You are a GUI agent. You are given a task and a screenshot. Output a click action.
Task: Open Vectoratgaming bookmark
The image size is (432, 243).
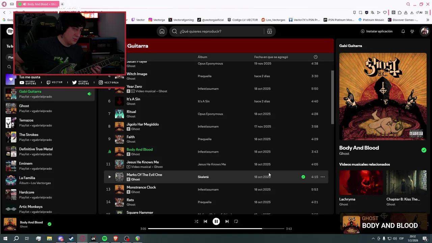(x=181, y=20)
